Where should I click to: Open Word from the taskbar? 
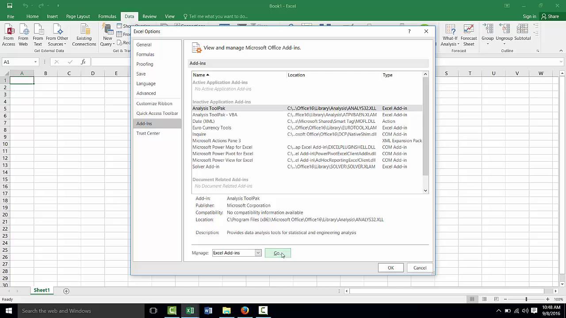[208, 310]
